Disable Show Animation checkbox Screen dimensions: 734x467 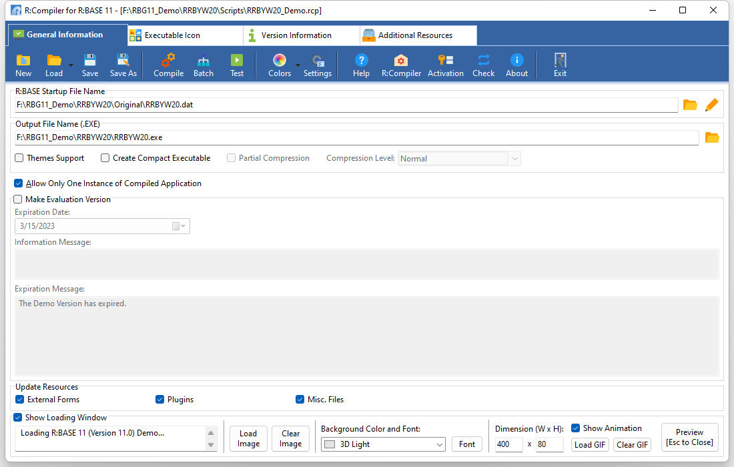576,428
